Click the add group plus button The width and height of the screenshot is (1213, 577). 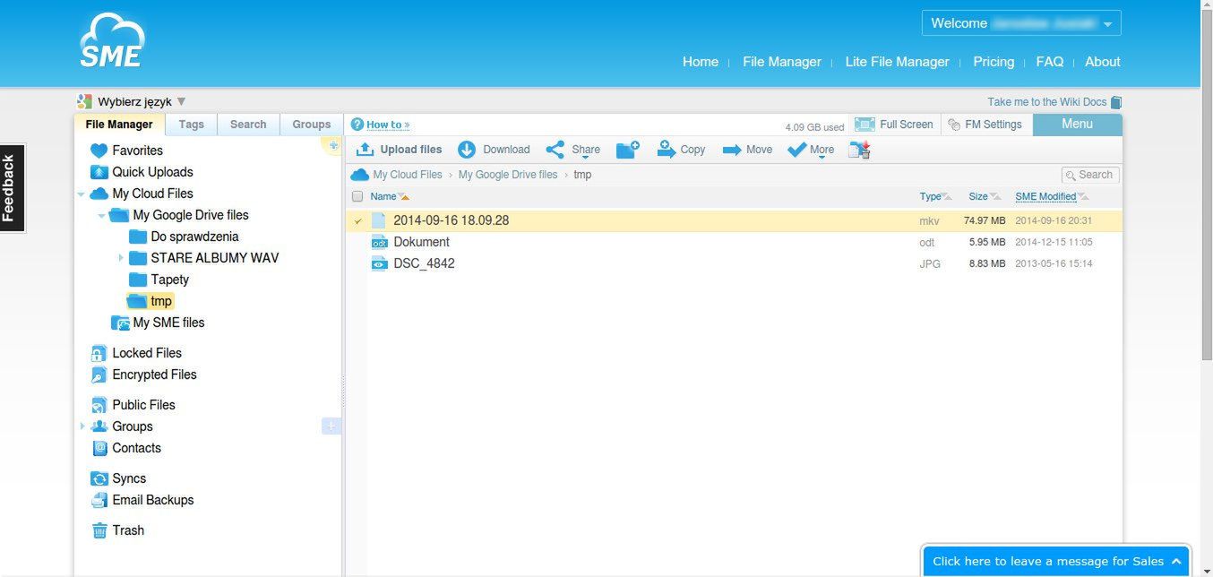331,426
